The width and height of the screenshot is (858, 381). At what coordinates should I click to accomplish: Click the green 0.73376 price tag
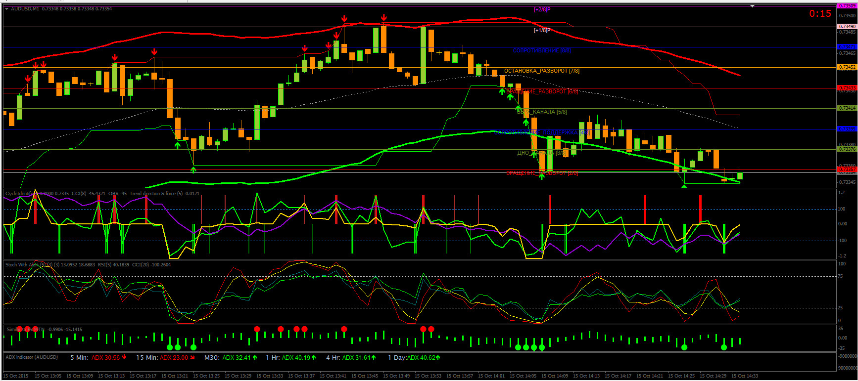click(847, 149)
